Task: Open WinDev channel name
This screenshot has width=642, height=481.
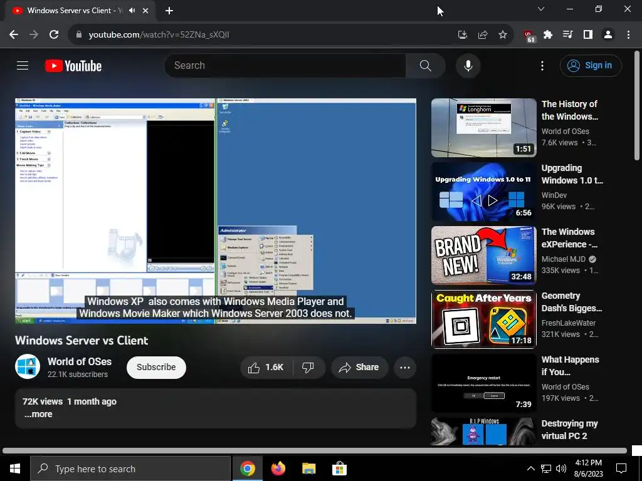Action: point(554,195)
